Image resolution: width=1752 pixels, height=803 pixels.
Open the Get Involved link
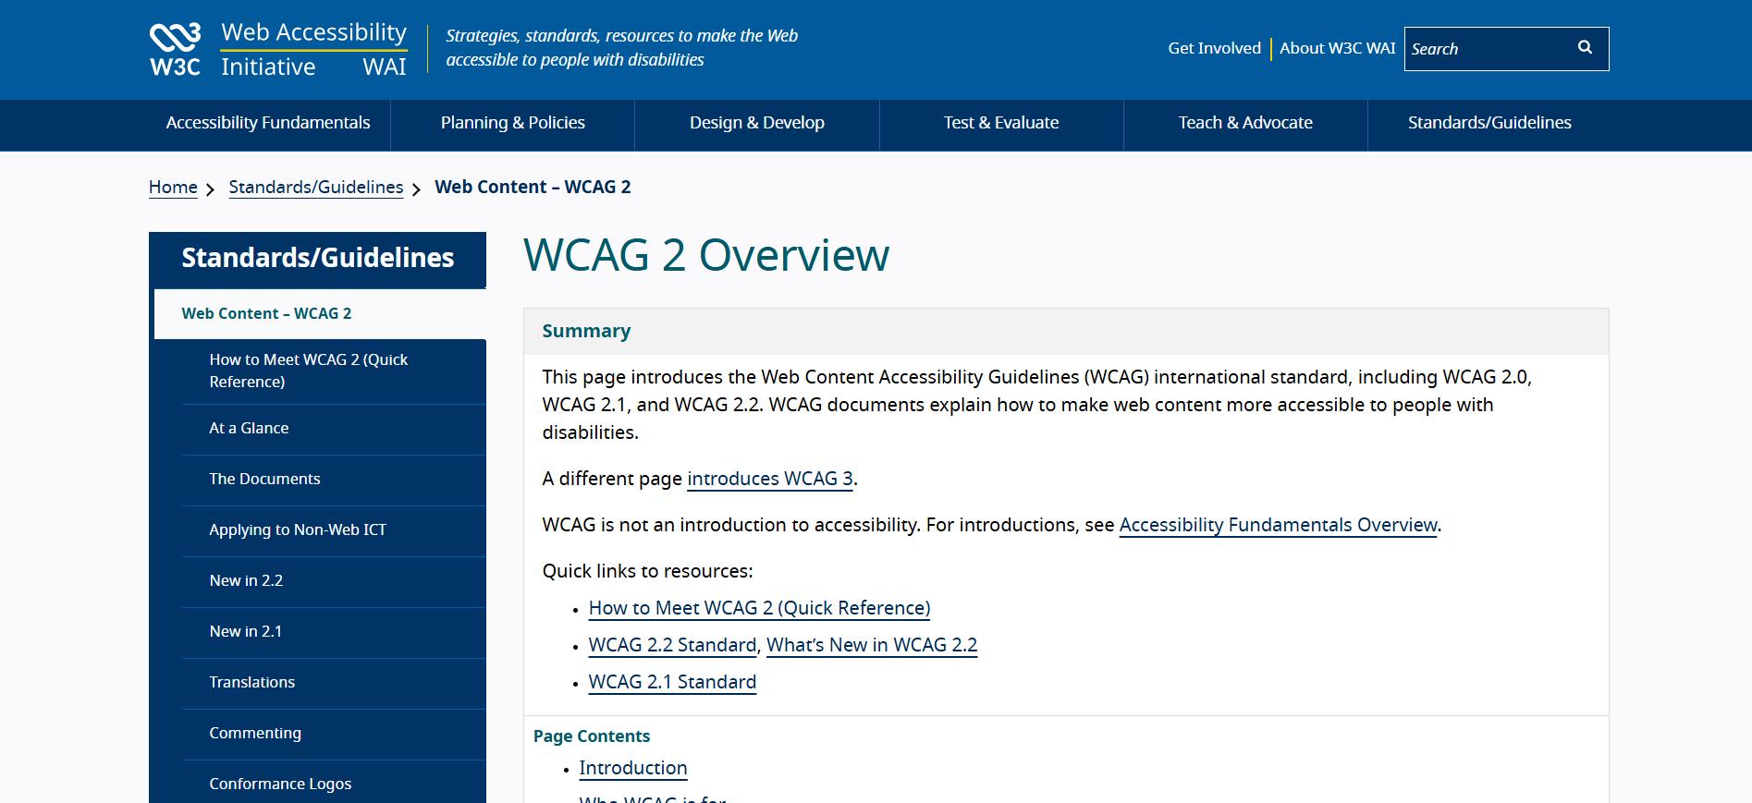pyautogui.click(x=1214, y=48)
